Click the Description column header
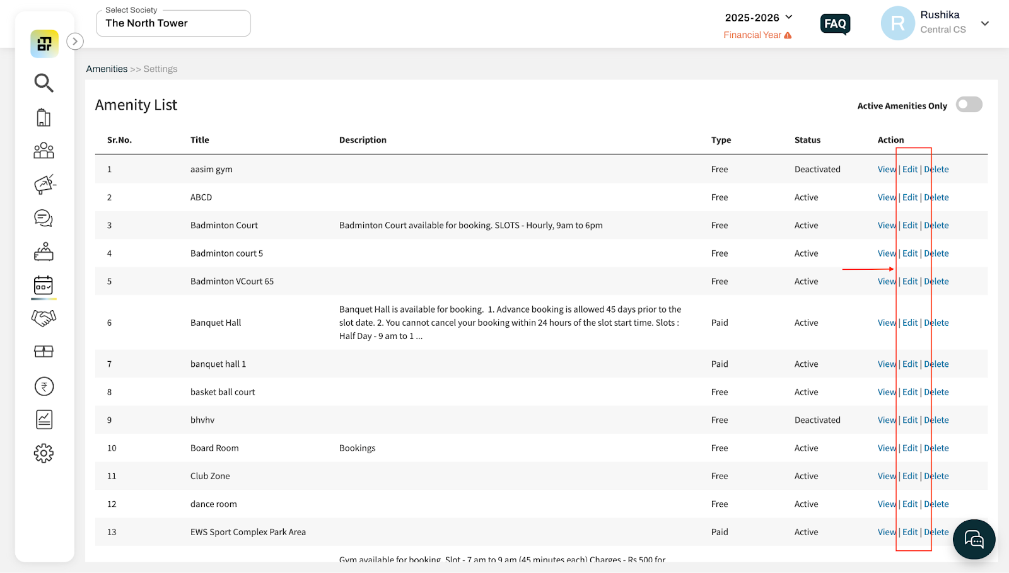Viewport: 1009px width, 573px height. point(363,140)
